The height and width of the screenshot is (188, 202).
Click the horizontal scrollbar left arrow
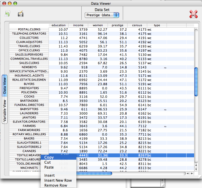tap(188, 174)
